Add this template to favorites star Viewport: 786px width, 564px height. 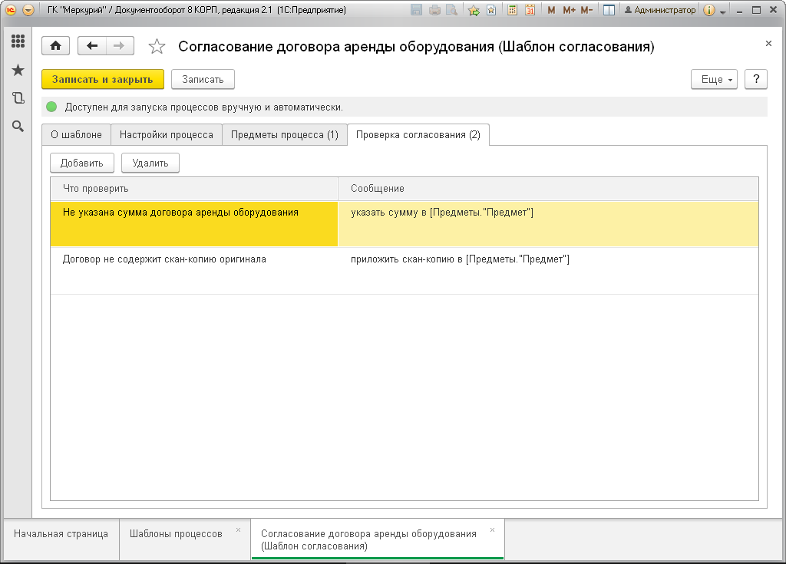click(157, 47)
